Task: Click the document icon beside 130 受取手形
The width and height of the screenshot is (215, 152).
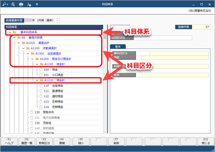Action: tap(32, 112)
